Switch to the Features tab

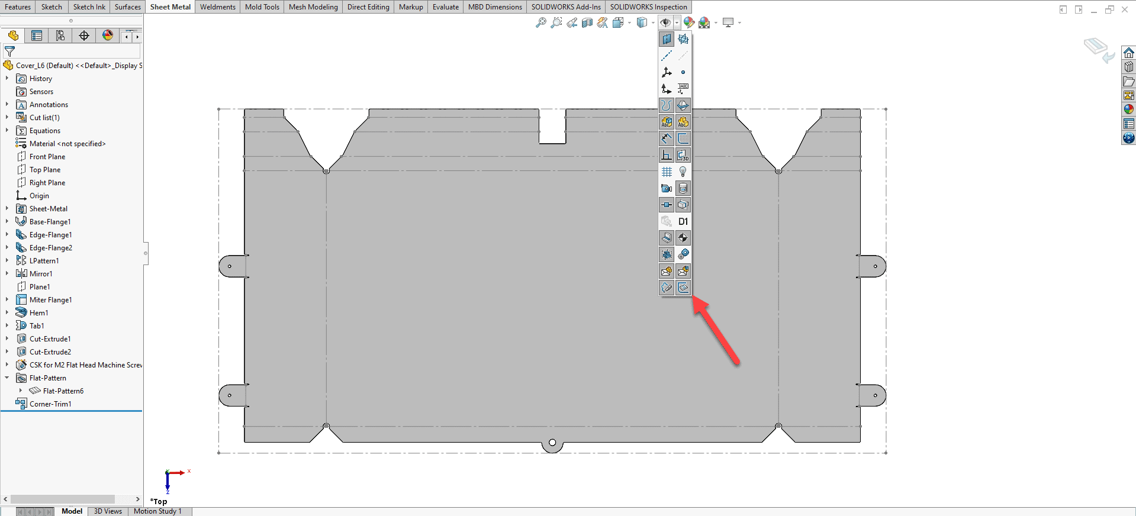click(x=18, y=7)
